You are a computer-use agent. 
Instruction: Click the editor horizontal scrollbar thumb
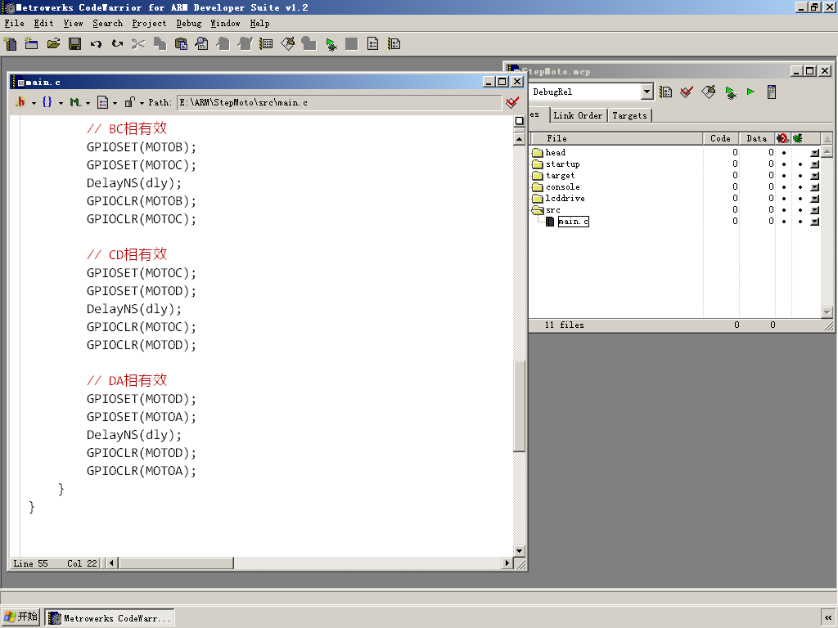click(177, 563)
